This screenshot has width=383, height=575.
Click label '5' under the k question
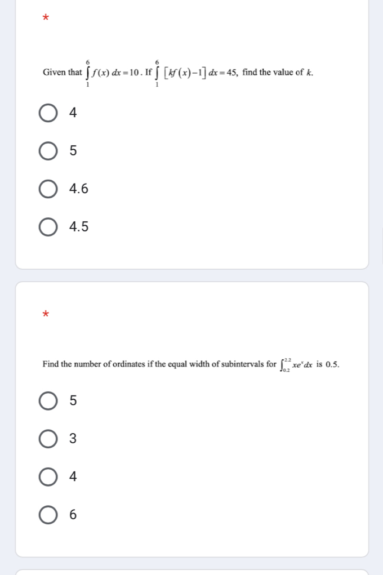pyautogui.click(x=73, y=151)
